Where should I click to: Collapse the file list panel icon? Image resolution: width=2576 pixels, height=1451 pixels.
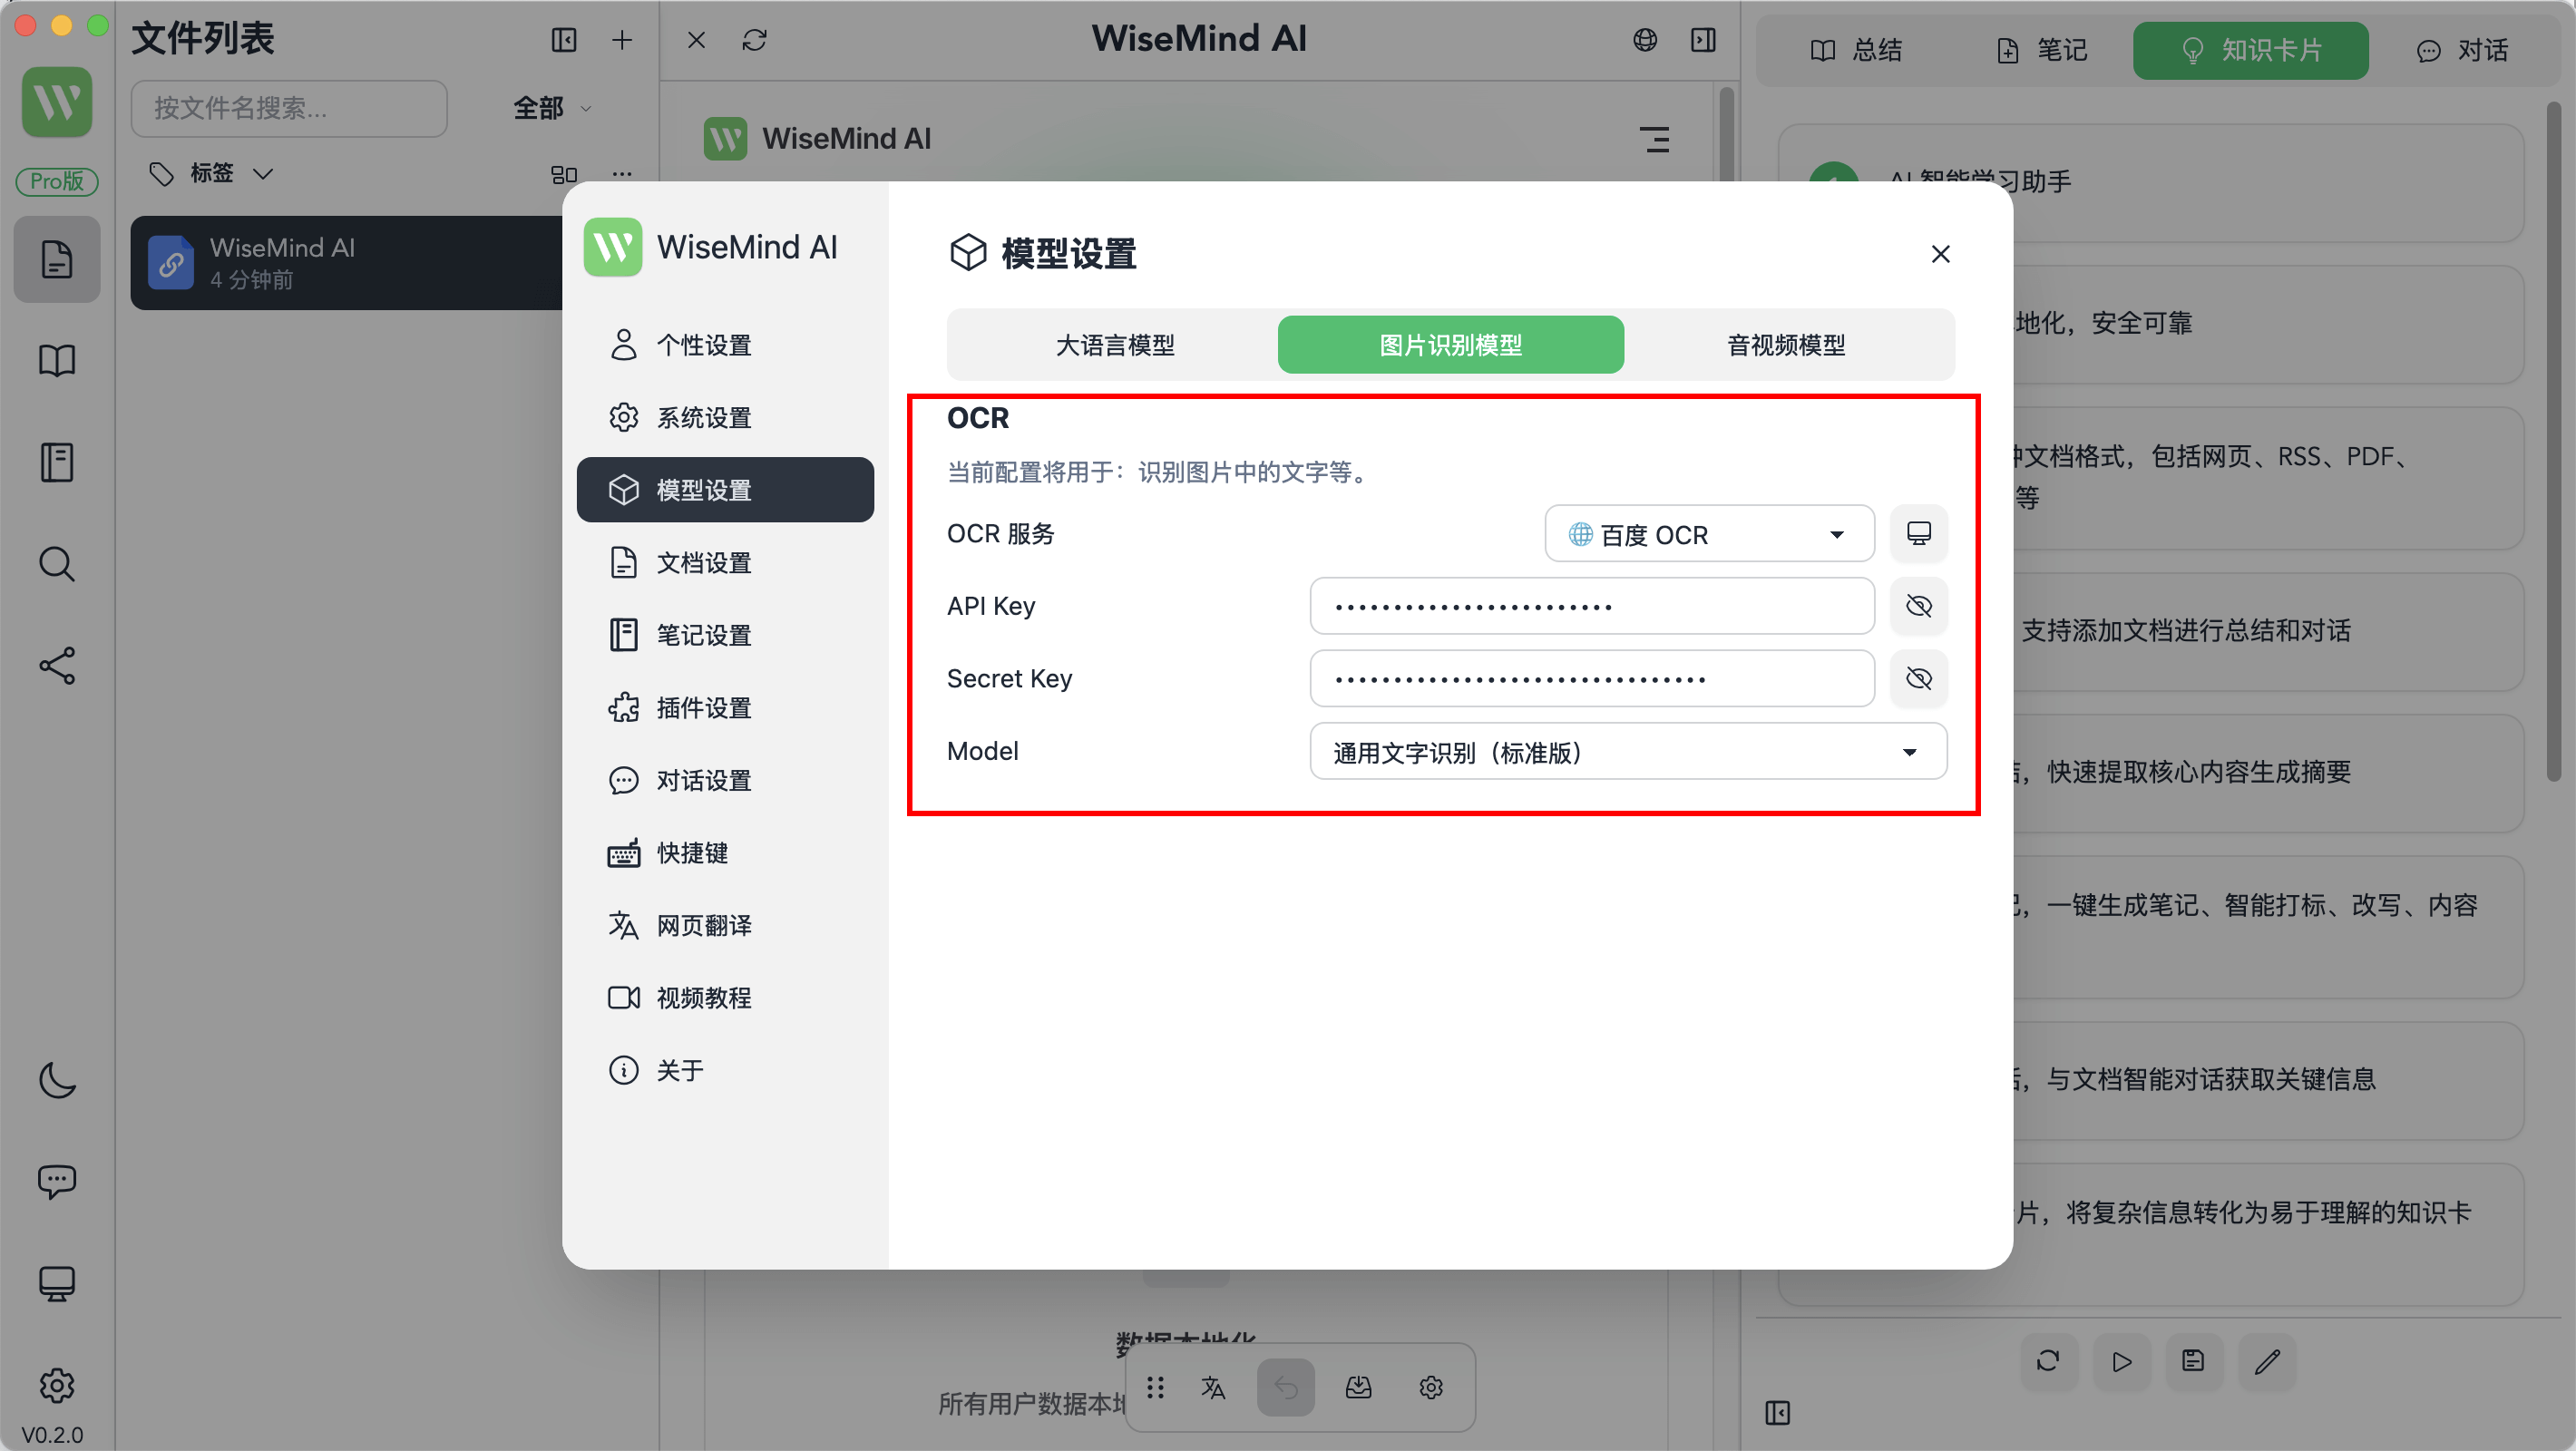tap(564, 40)
